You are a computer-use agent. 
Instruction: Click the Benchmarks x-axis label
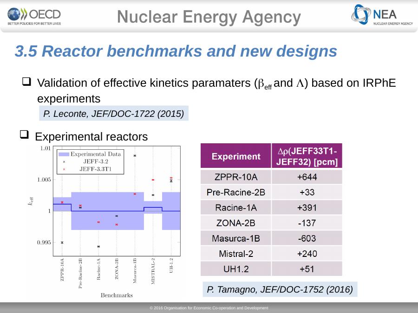click(x=117, y=295)
